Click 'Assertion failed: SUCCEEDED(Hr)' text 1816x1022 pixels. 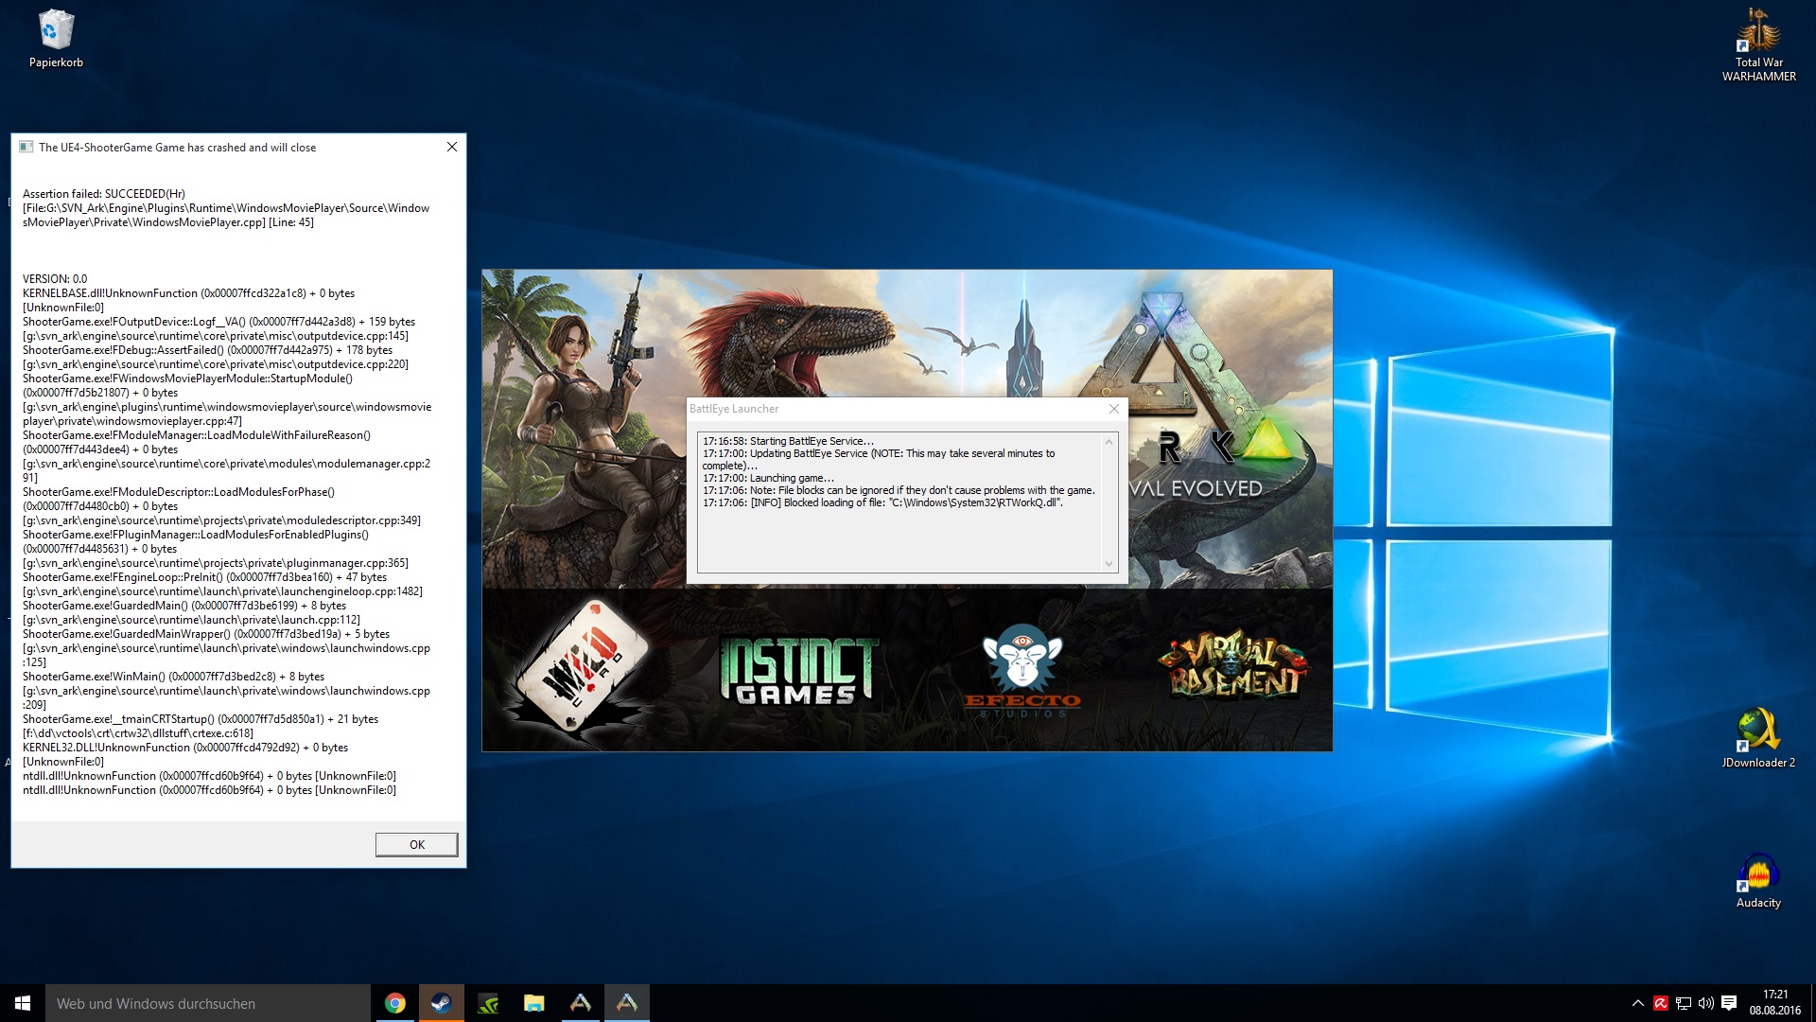[104, 194]
